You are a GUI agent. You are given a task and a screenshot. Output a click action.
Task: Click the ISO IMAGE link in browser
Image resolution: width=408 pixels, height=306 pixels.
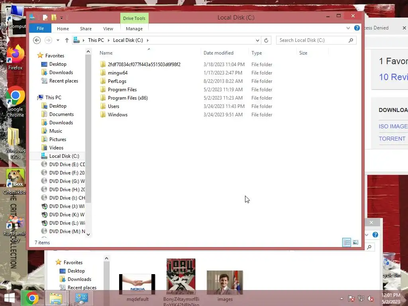(393, 126)
